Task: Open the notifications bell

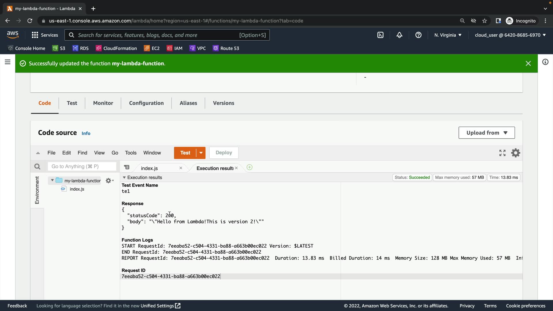Action: click(x=399, y=35)
